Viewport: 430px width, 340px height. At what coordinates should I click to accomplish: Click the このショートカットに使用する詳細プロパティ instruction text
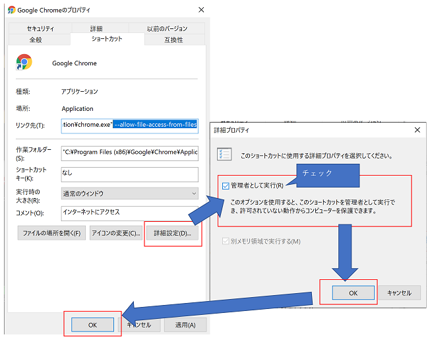point(317,156)
